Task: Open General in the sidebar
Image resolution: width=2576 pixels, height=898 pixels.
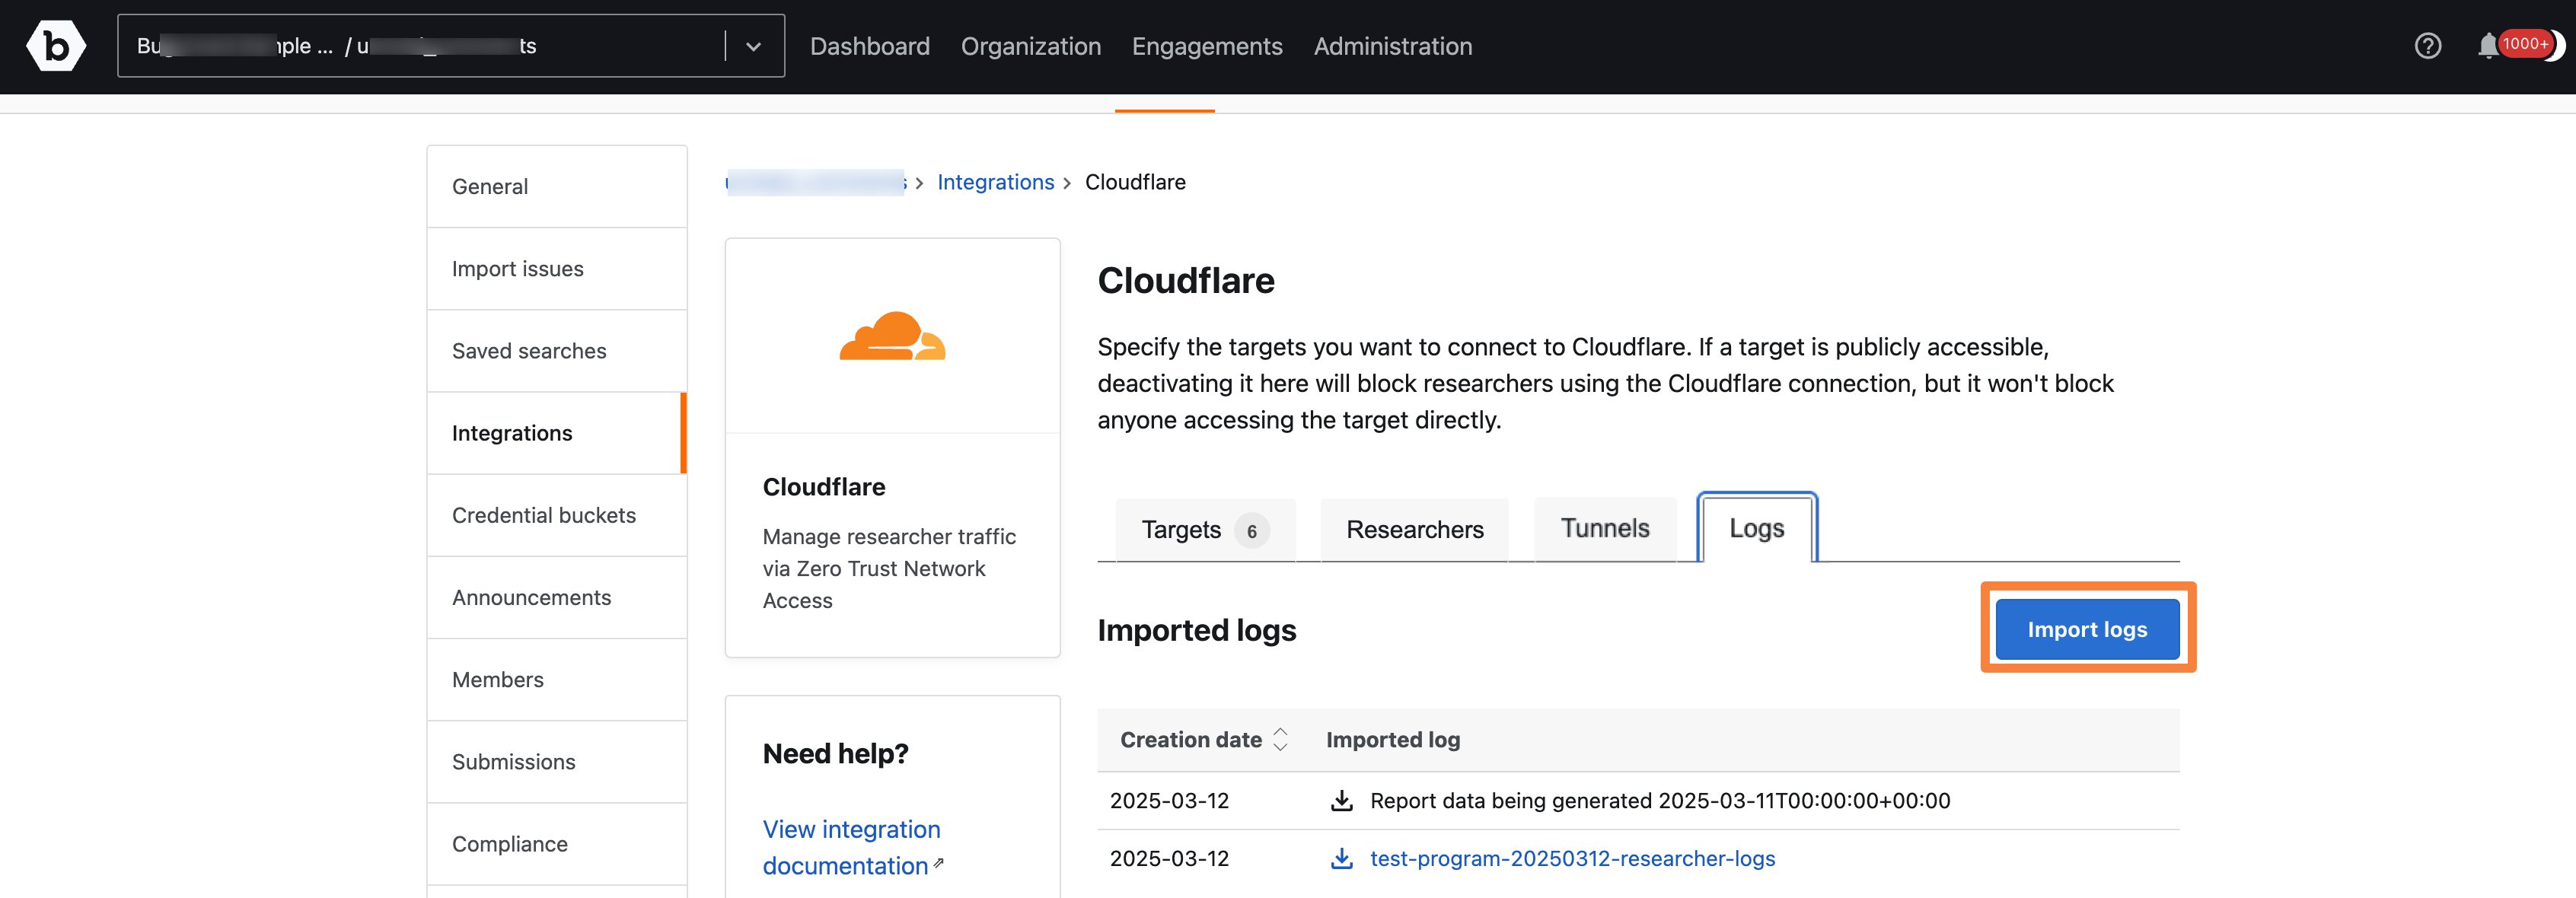Action: tap(557, 187)
